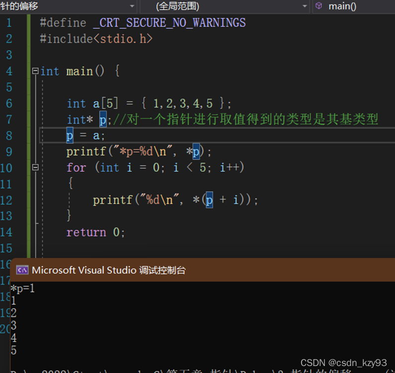Click the debug console window icon
Image resolution: width=395 pixels, height=373 pixels.
(x=22, y=270)
